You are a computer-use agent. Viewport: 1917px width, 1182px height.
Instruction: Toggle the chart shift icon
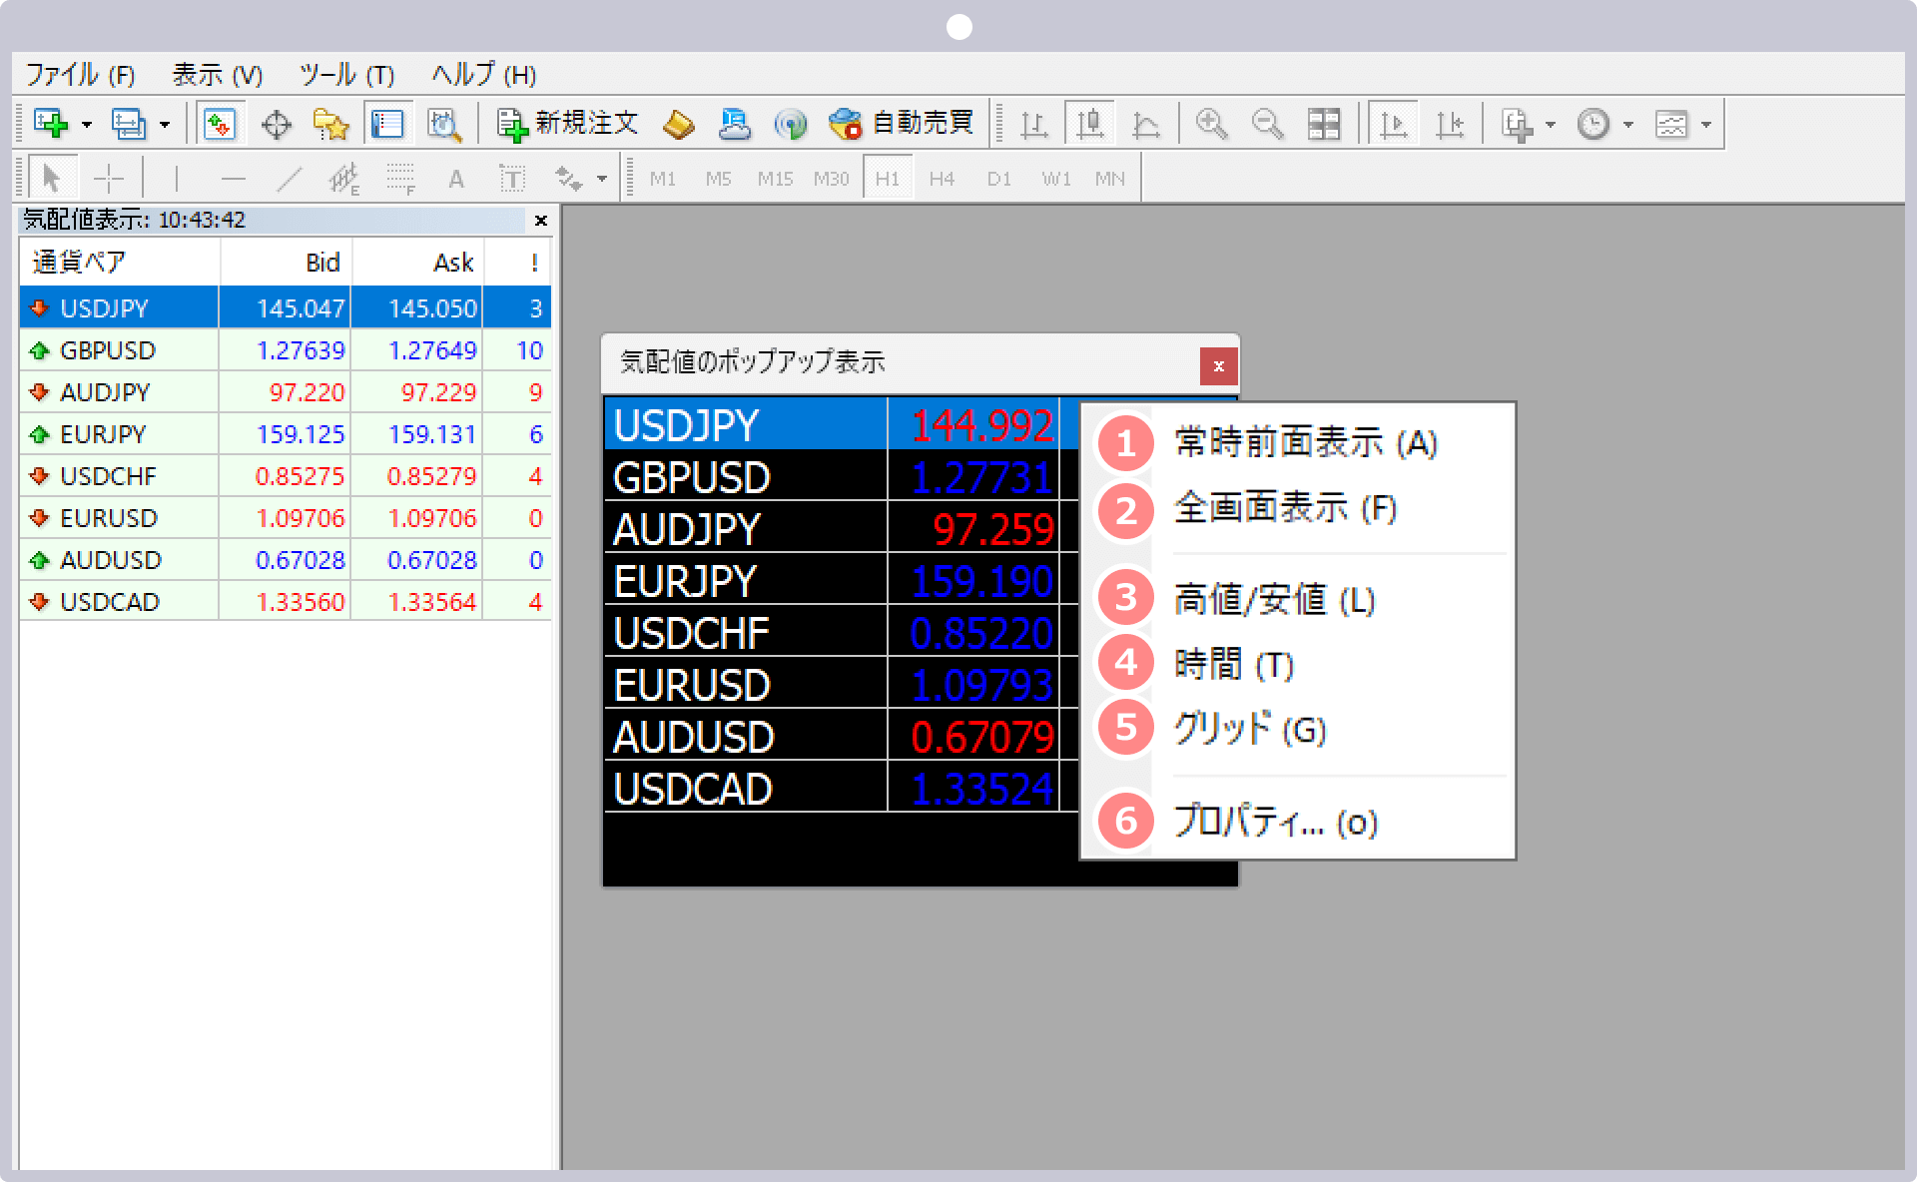click(1449, 124)
